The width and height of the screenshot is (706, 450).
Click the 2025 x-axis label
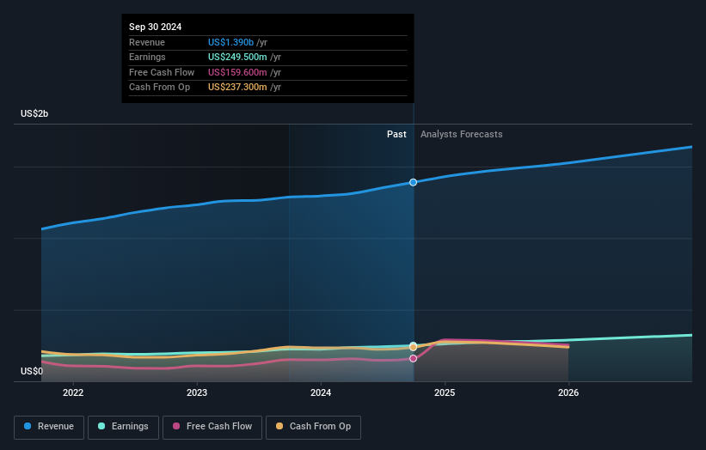click(x=445, y=392)
